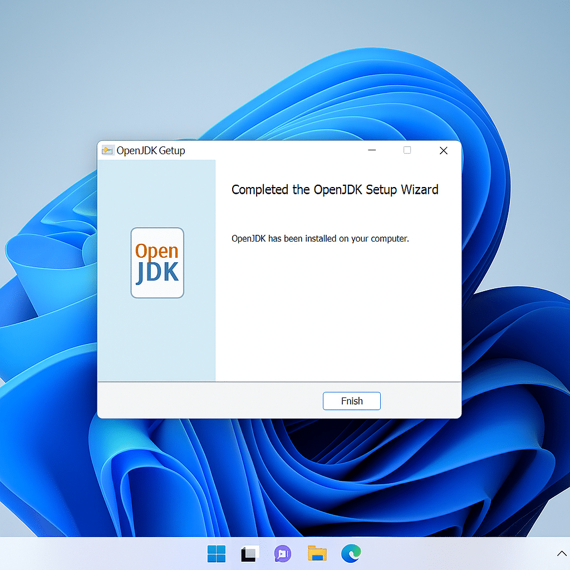Open the Windows Start menu
570x570 pixels.
point(216,553)
